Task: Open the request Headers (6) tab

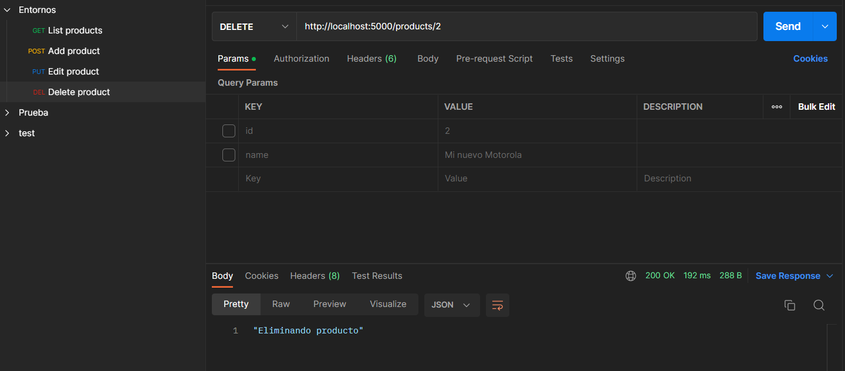Action: coord(372,59)
